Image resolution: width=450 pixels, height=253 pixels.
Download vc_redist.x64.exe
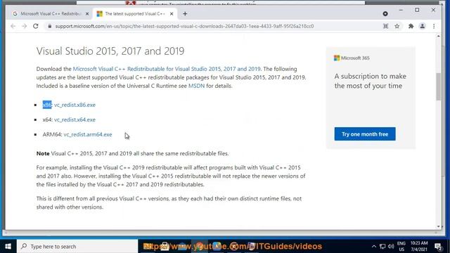(75, 119)
